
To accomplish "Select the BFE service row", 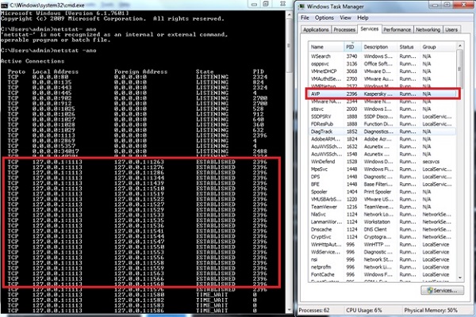I will 382,184.
